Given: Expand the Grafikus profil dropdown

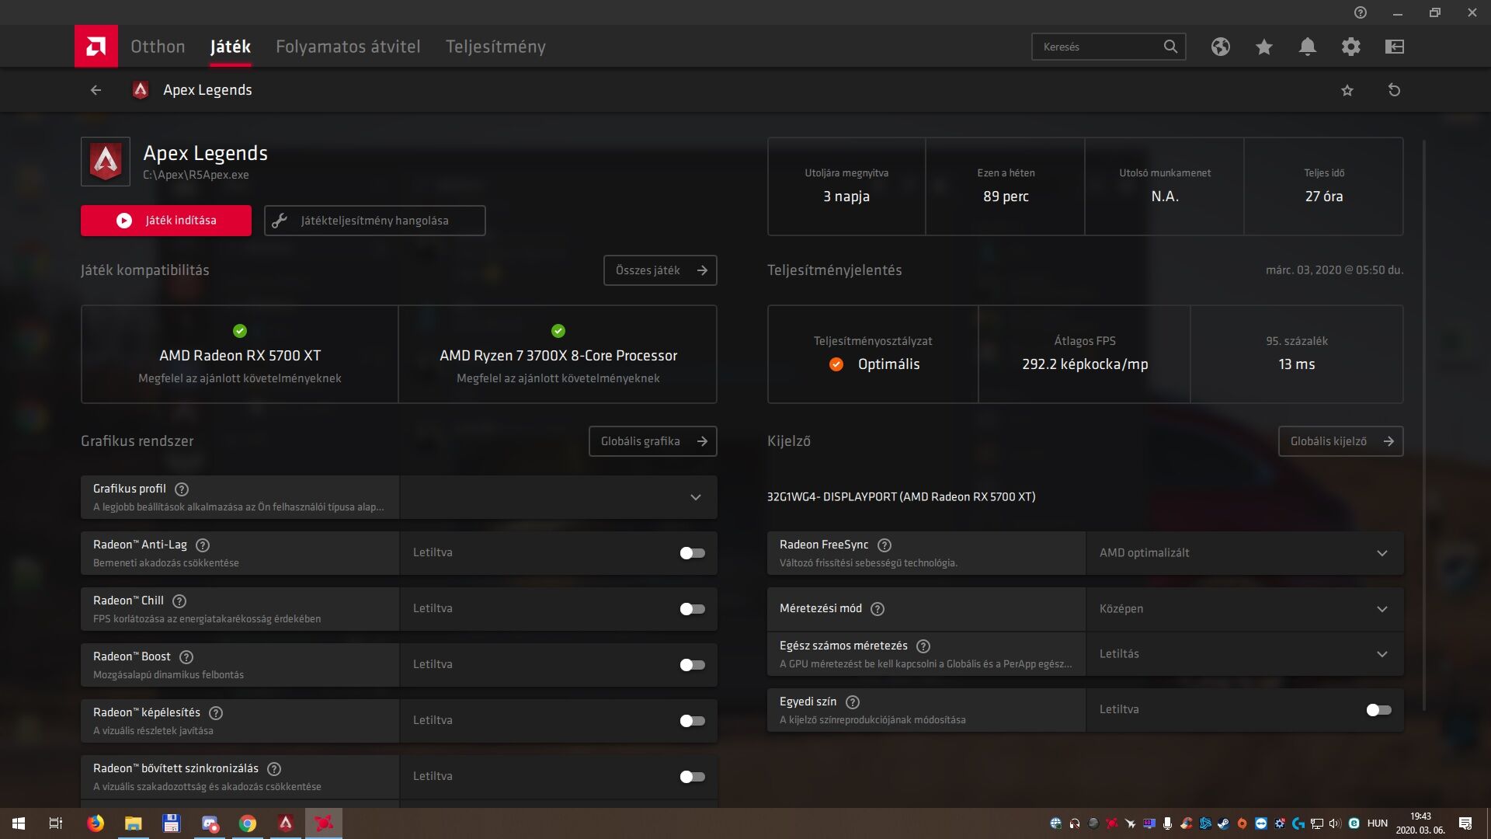Looking at the screenshot, I should coord(558,497).
